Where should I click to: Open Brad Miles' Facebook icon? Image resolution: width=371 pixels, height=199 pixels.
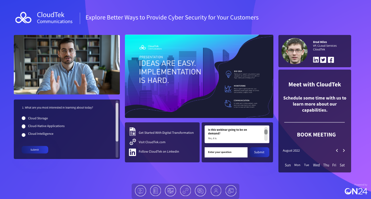click(331, 60)
